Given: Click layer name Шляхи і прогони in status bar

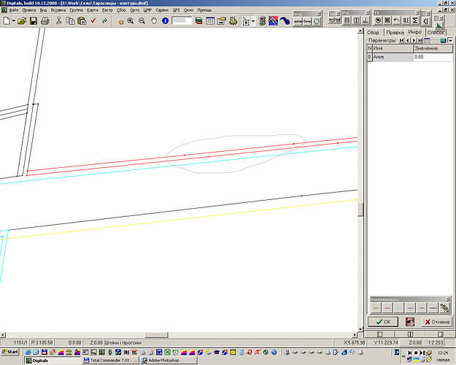Looking at the screenshot, I should point(123,343).
